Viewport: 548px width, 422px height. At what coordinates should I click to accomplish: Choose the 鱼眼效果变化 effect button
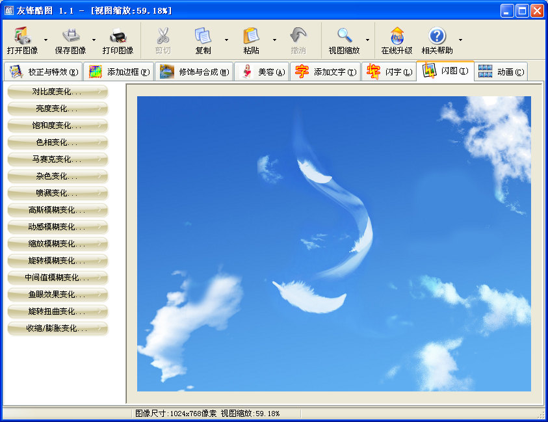[x=58, y=295]
